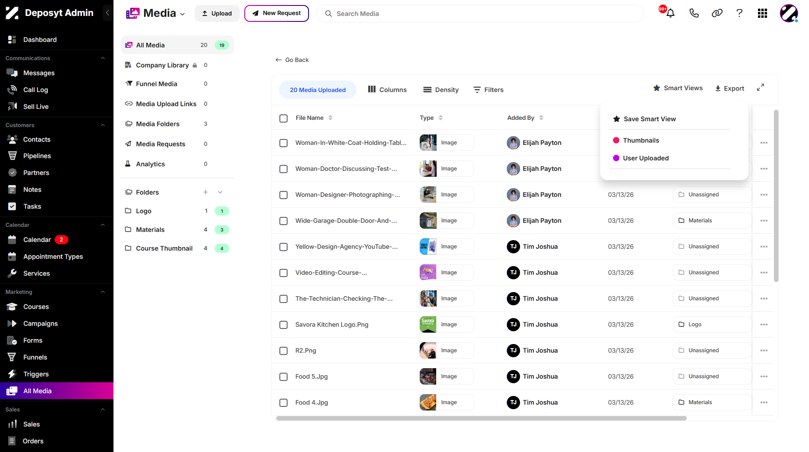This screenshot has height=452, width=809.
Task: Collapse the Communications sidebar section
Action: click(x=103, y=58)
